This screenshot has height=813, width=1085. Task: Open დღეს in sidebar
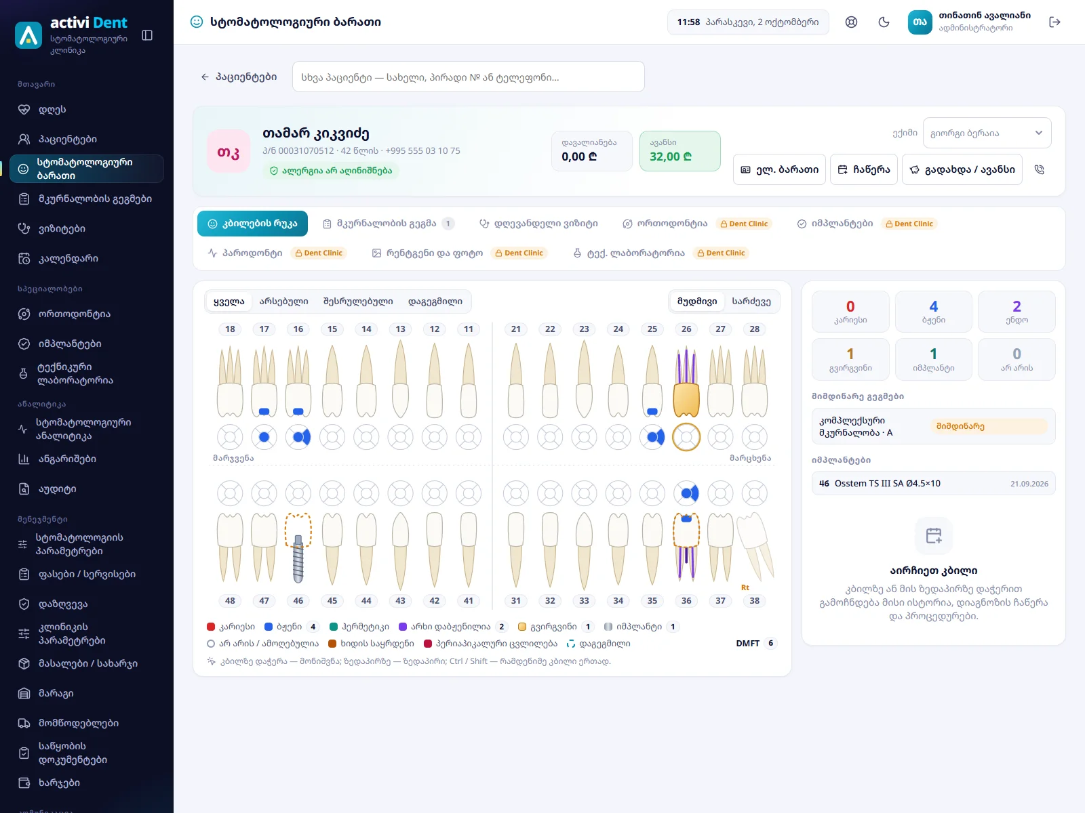87,109
